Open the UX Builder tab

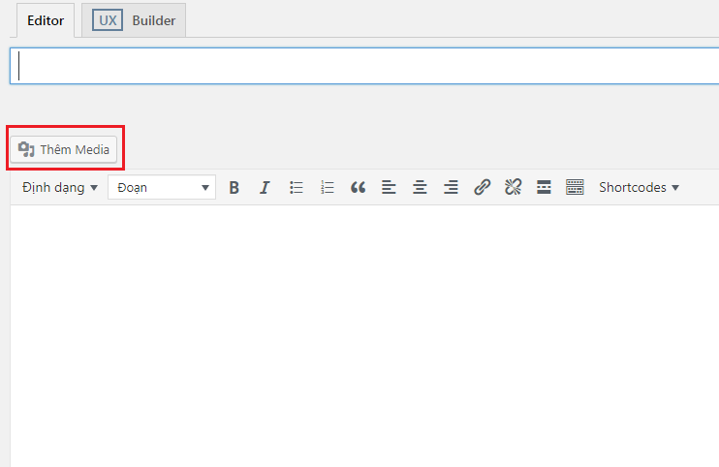click(134, 19)
